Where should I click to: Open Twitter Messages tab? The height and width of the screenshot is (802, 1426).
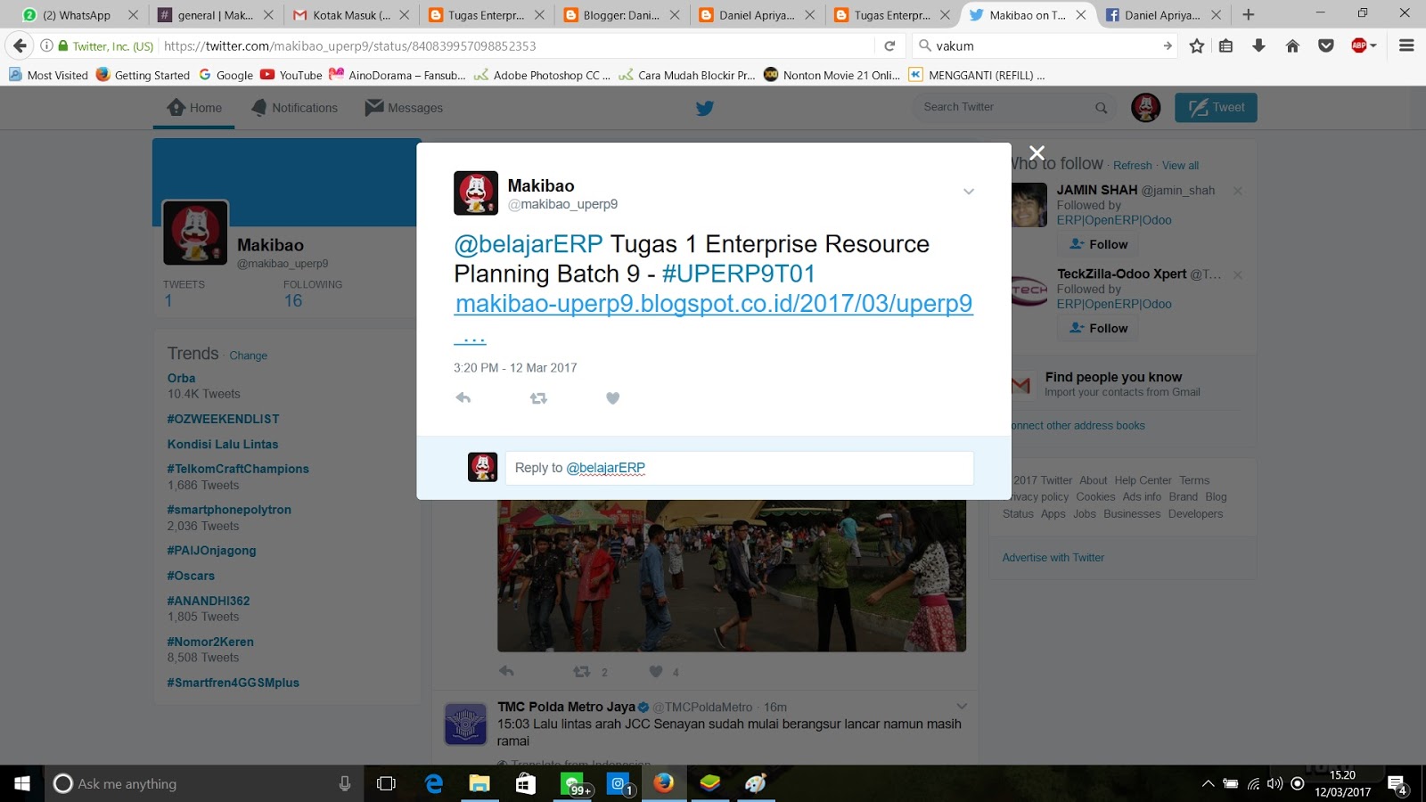(404, 108)
